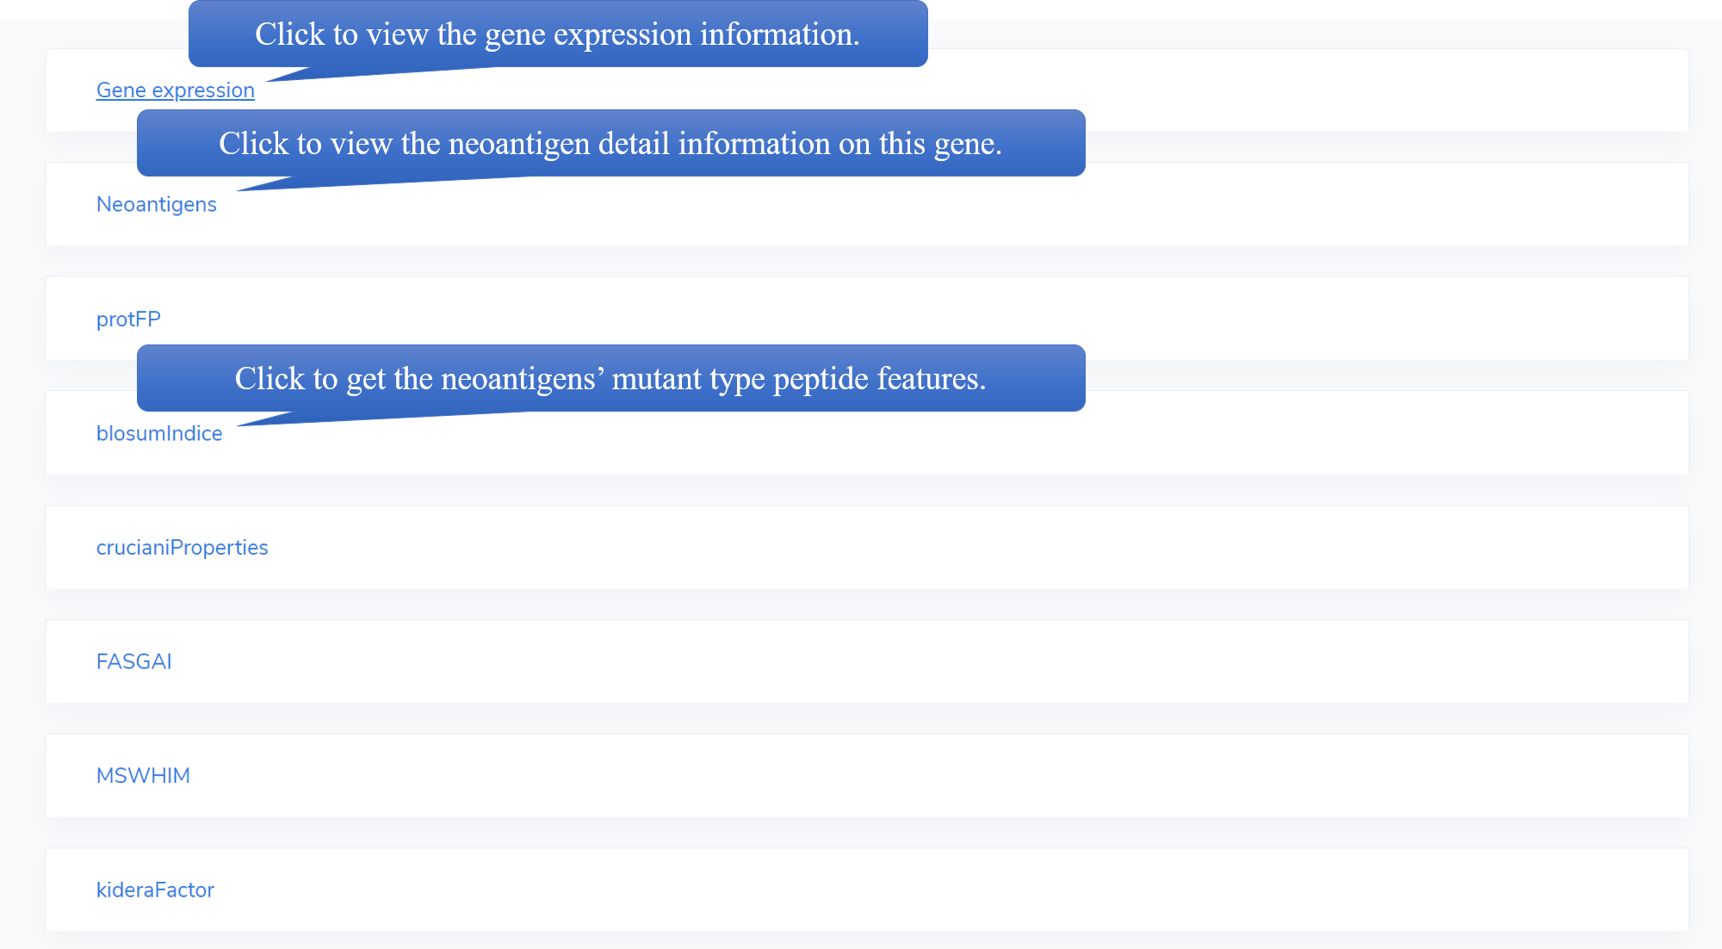This screenshot has height=949, width=1722.
Task: Click the card panel containing kideraFactor
Action: pyautogui.click(x=861, y=890)
